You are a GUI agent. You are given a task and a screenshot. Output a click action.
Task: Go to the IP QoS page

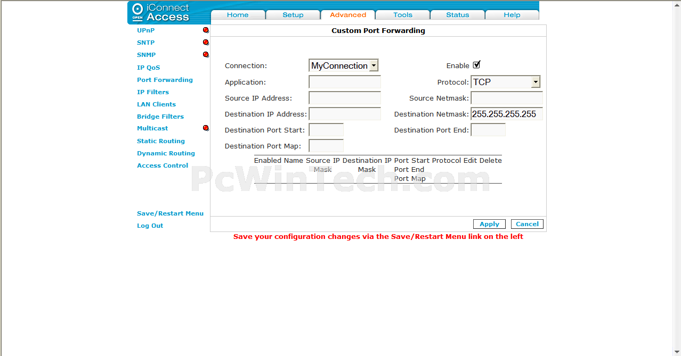tap(148, 68)
